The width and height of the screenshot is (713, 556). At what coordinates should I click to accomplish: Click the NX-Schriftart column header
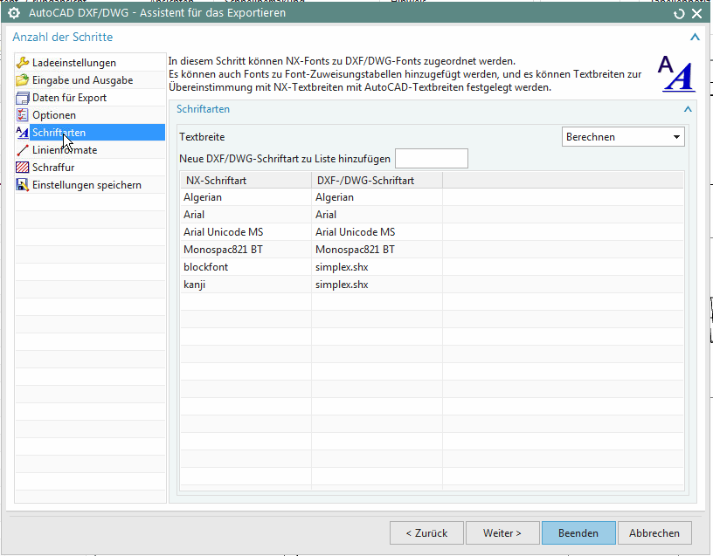[x=246, y=181]
